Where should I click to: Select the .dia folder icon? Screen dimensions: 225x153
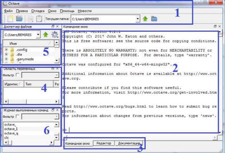tap(12, 54)
